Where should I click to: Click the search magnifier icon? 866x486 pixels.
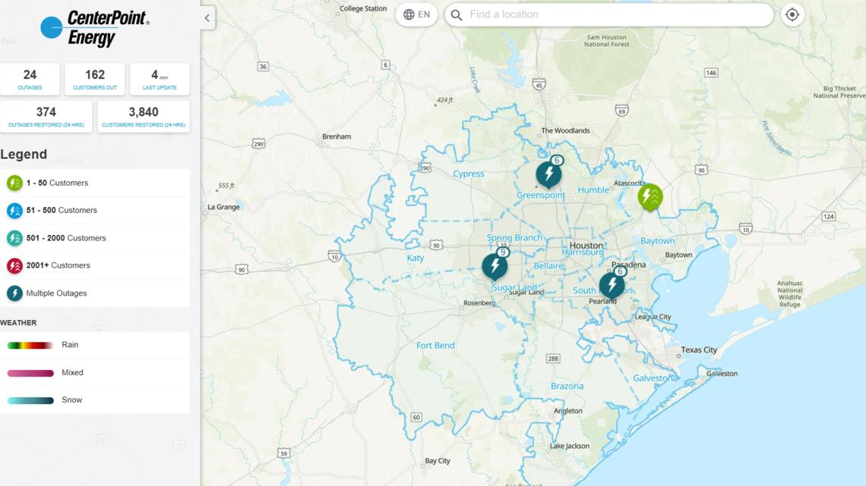456,14
